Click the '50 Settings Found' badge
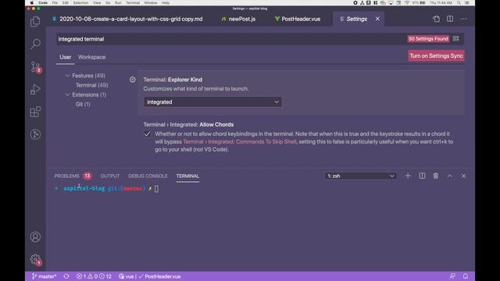 [428, 39]
